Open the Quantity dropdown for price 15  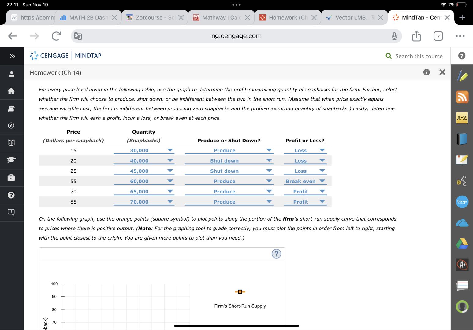pos(170,150)
